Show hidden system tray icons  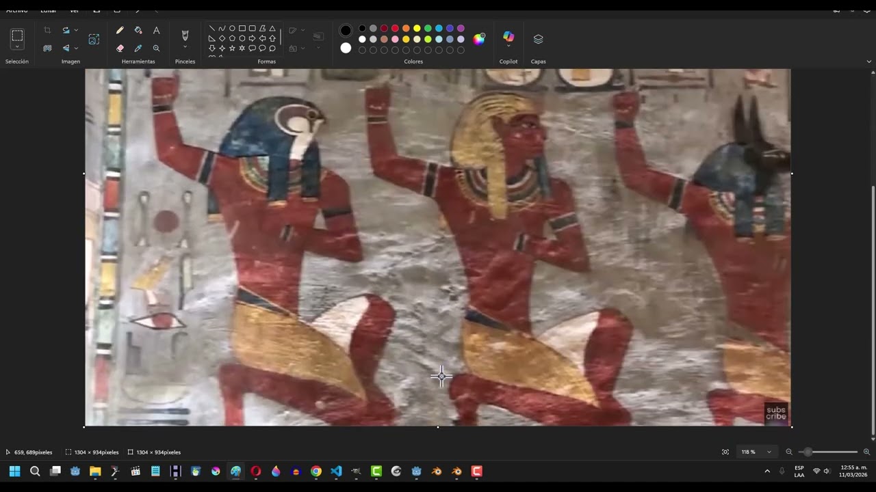766,471
